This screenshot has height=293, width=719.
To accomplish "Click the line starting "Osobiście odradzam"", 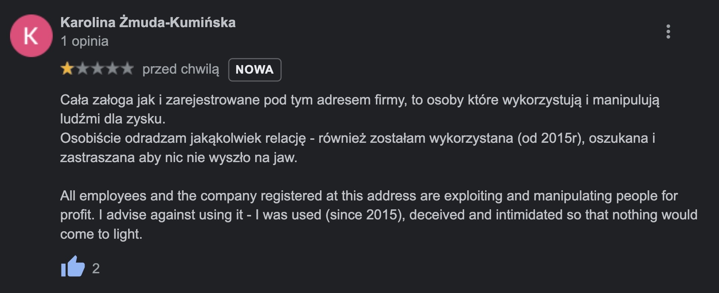I will (357, 138).
